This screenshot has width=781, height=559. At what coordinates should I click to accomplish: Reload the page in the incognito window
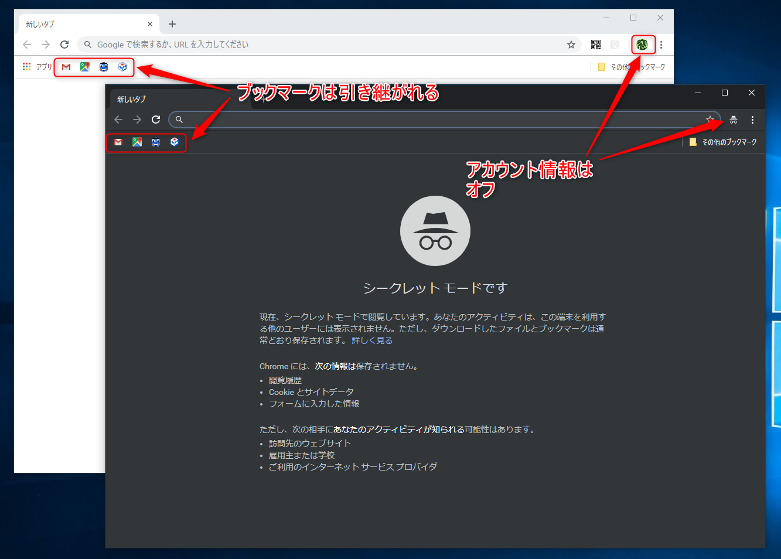coord(156,120)
